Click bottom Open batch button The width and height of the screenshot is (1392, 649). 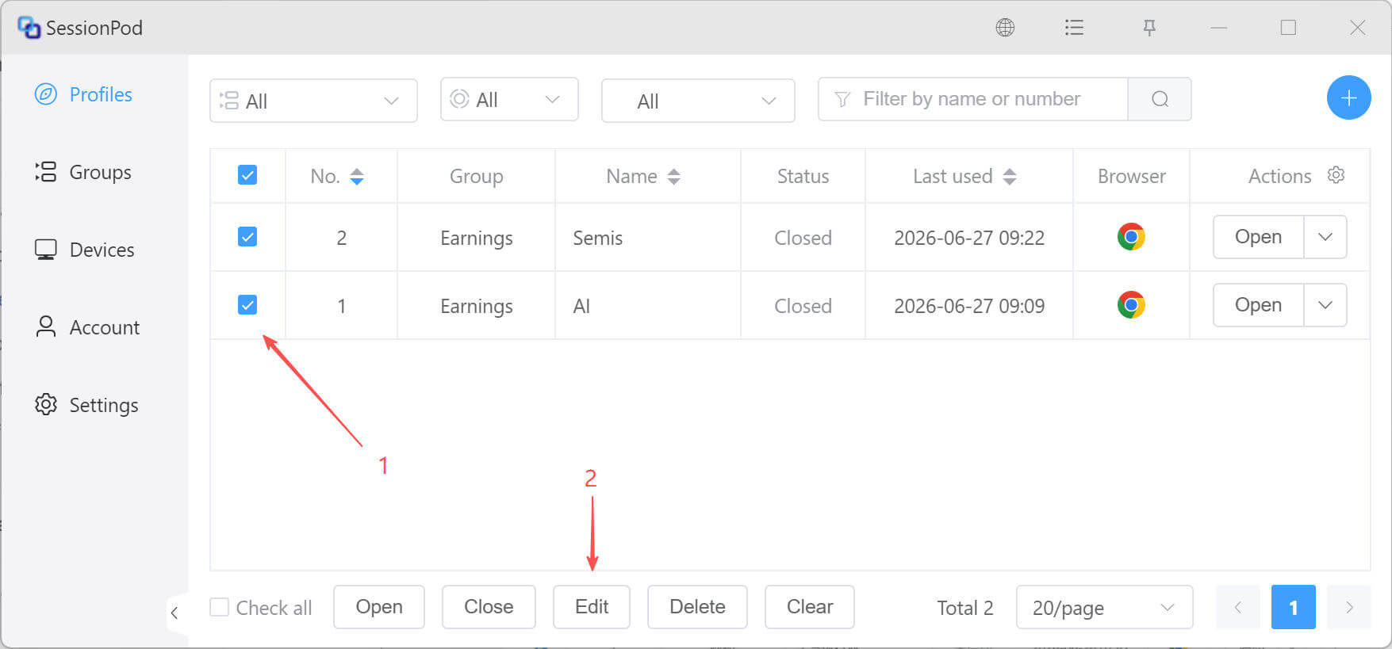pyautogui.click(x=379, y=607)
